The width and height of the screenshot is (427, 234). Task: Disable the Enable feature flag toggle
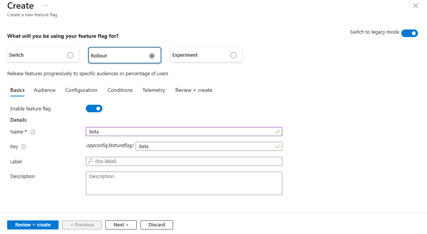click(x=94, y=108)
